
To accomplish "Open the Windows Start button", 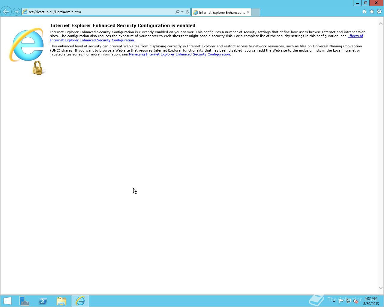I will pyautogui.click(x=7, y=301).
